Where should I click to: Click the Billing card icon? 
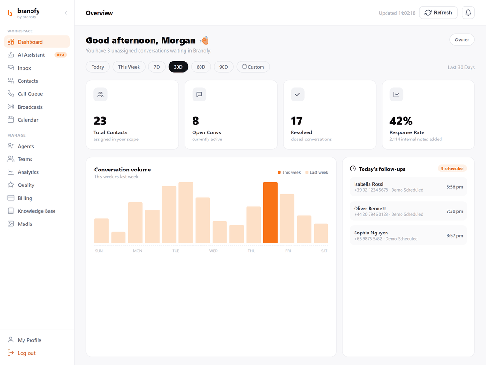pyautogui.click(x=11, y=198)
